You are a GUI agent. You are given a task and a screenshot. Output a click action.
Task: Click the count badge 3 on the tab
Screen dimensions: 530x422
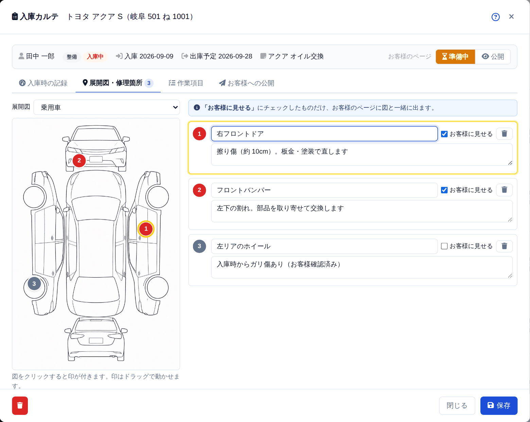coord(149,83)
